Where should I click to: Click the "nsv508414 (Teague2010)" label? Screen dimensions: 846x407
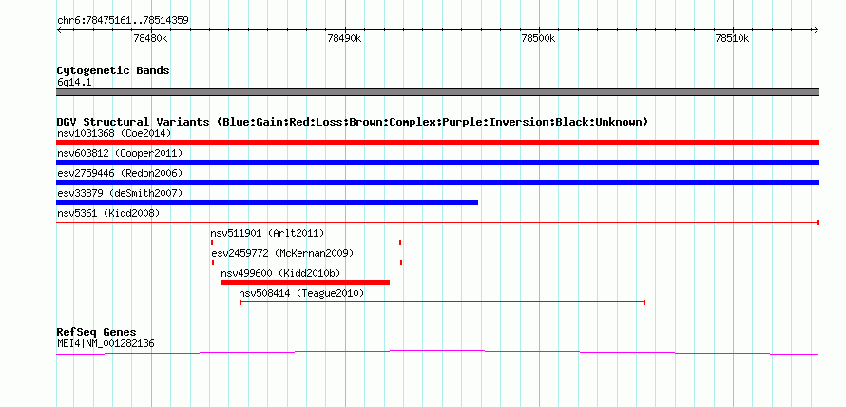pos(301,293)
